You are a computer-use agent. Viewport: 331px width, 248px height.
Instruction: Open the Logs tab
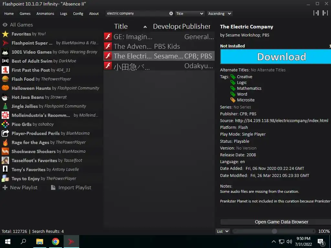(x=64, y=14)
